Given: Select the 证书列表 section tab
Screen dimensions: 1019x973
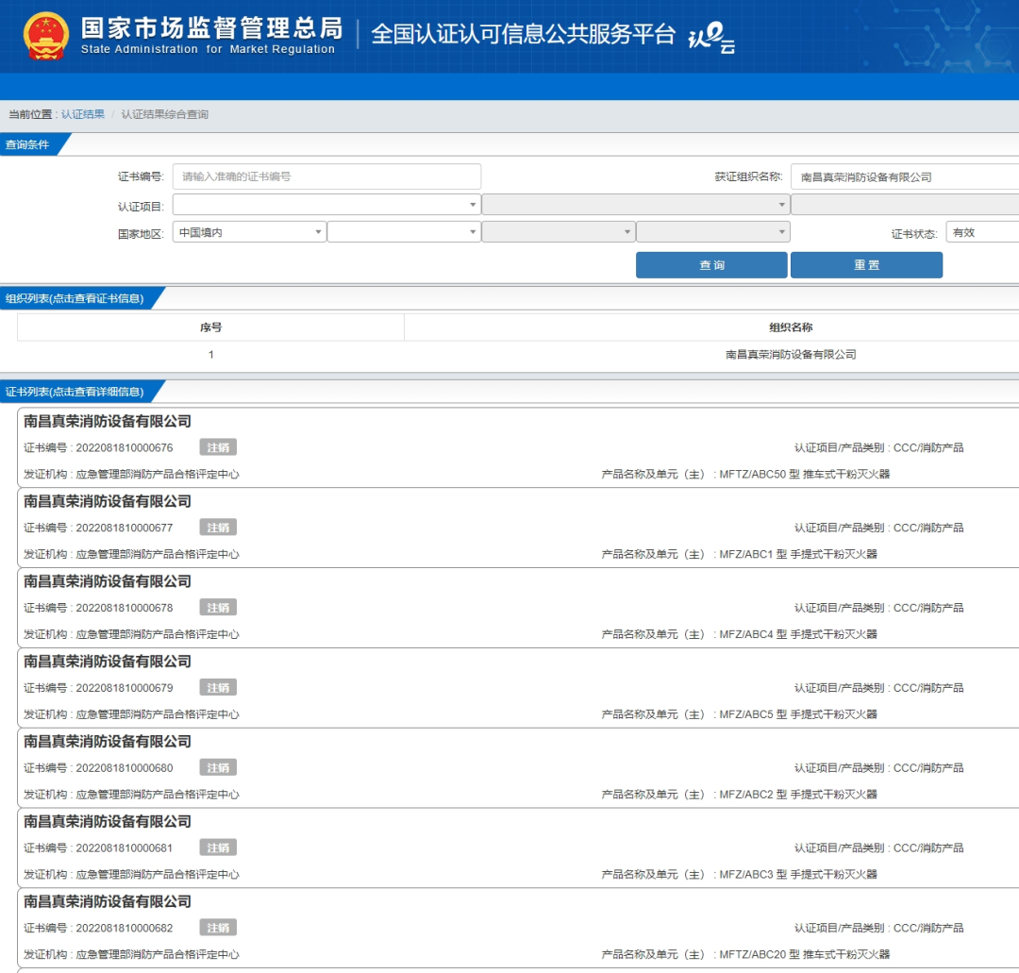Looking at the screenshot, I should (x=75, y=392).
